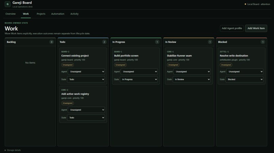Open State dropdown for Resolve write destination
274x153 pixels.
[x=244, y=79]
